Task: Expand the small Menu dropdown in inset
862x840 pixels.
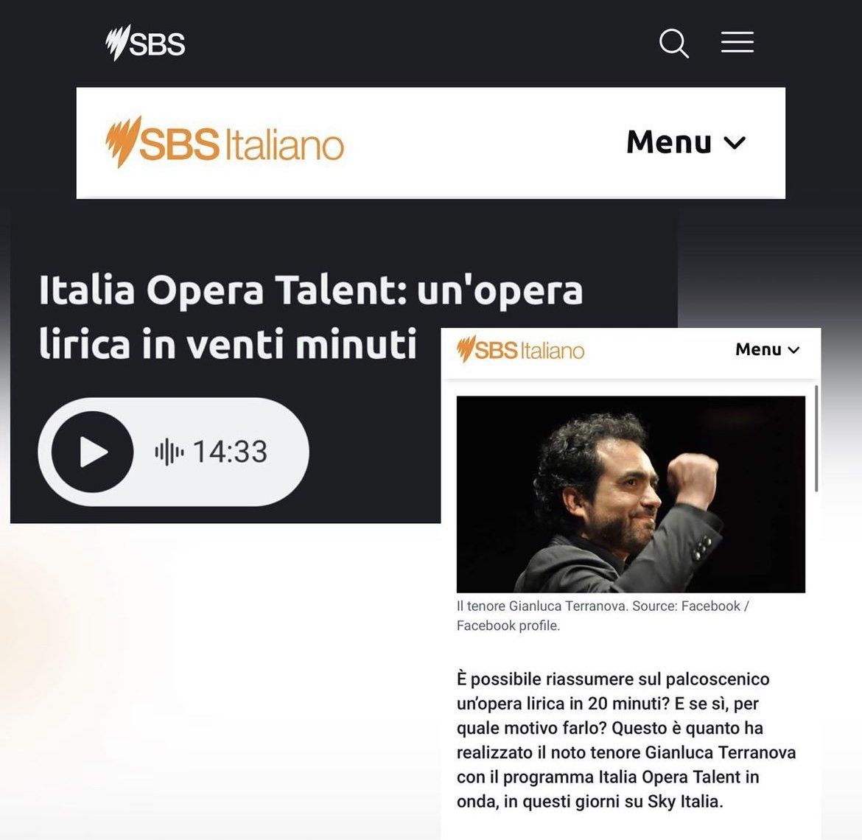Action: [x=768, y=349]
